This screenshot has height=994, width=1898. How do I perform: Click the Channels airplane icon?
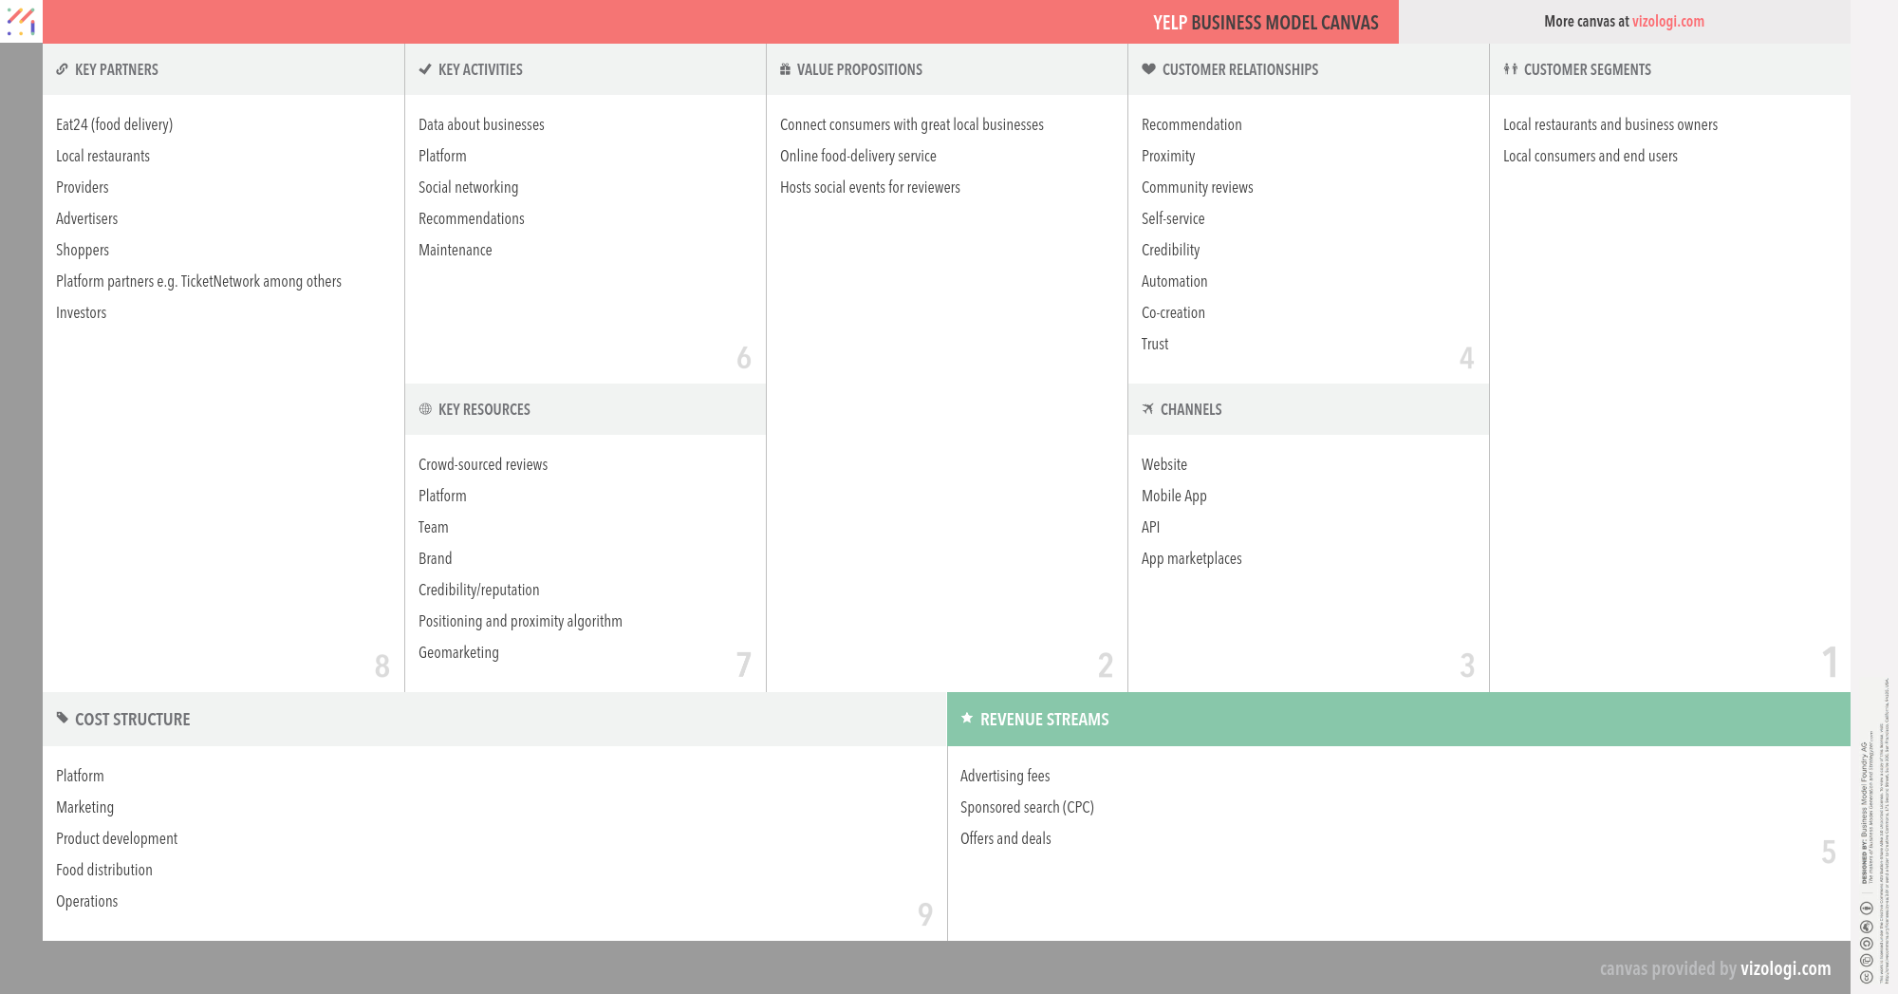[1148, 409]
